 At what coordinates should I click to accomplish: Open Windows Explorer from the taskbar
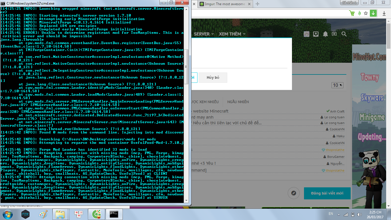(x=60, y=214)
